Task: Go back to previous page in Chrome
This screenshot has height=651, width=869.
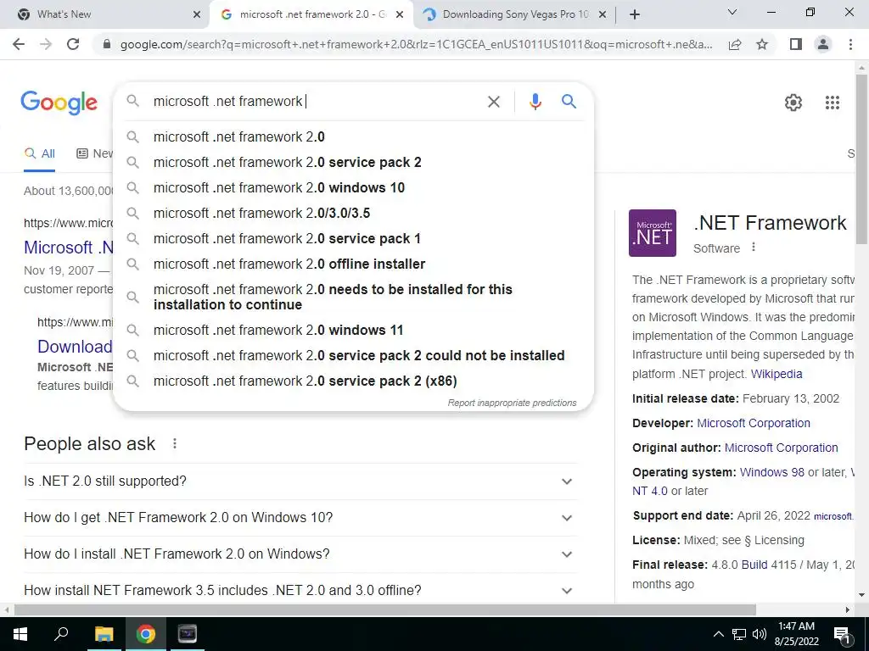Action: pyautogui.click(x=19, y=44)
